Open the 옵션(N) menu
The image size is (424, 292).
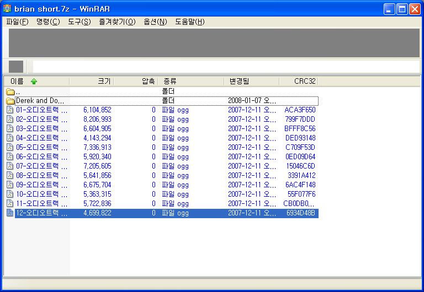click(155, 22)
